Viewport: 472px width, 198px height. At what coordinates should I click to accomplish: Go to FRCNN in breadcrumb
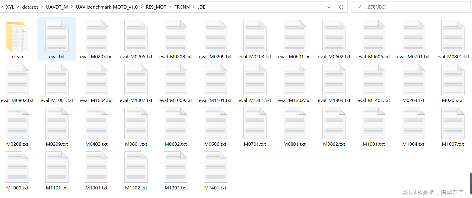(x=182, y=7)
